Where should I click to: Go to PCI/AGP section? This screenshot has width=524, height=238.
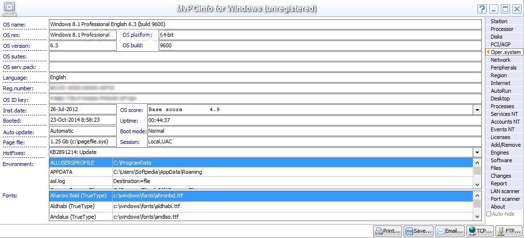504,44
